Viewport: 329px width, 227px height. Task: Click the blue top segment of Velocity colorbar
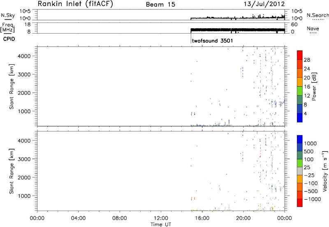(x=300, y=139)
